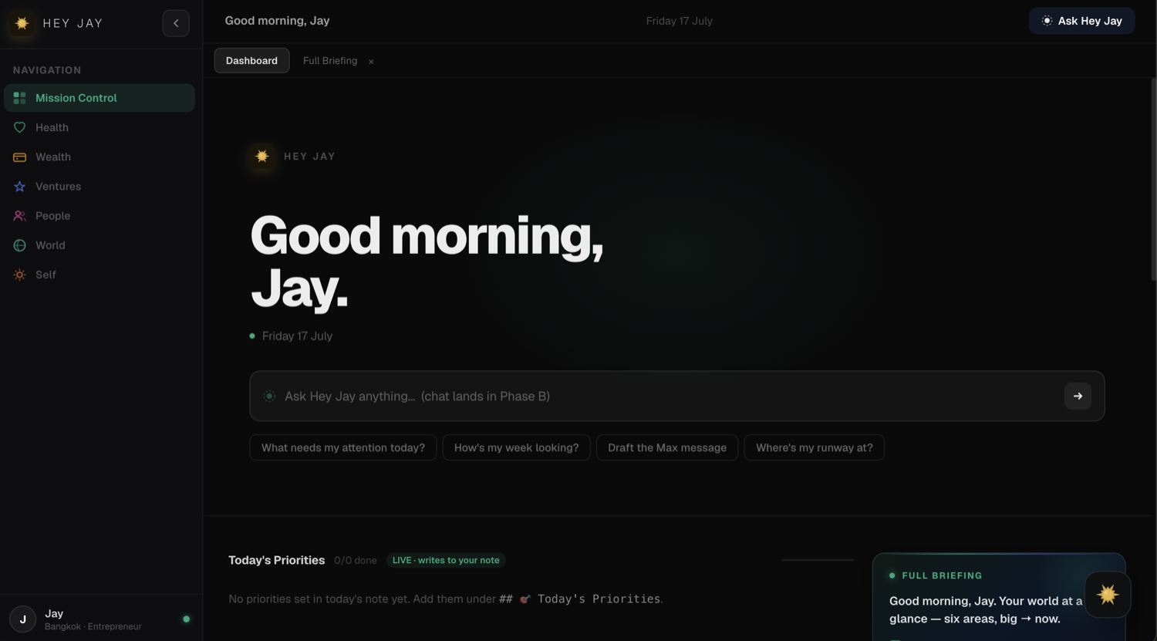This screenshot has width=1157, height=641.
Task: Click 'Good morning, Jay' title in top bar
Action: coord(278,21)
